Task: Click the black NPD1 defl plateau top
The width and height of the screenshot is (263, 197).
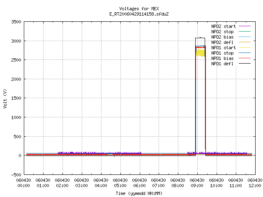Action: [200, 38]
